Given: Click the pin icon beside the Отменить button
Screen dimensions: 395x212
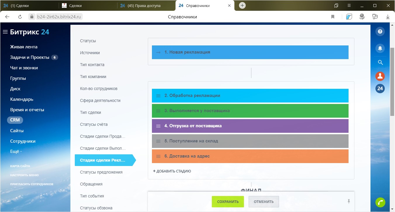Looking at the screenshot, I should click(x=349, y=202).
